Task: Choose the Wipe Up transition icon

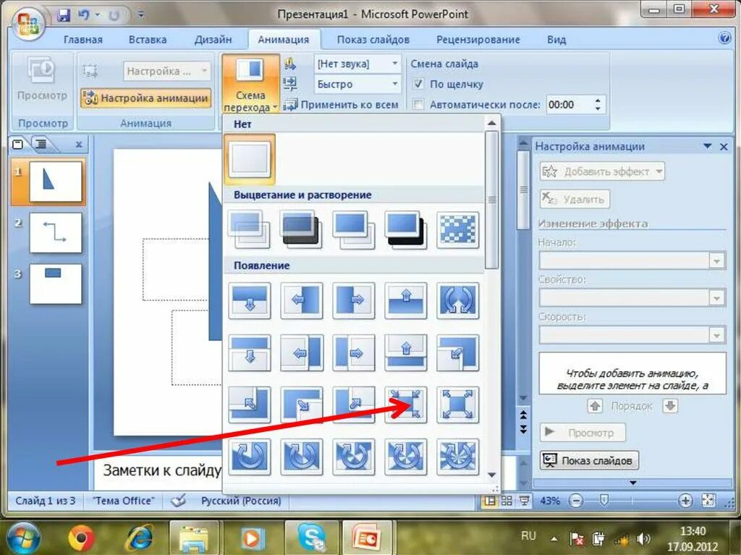Action: coord(405,300)
